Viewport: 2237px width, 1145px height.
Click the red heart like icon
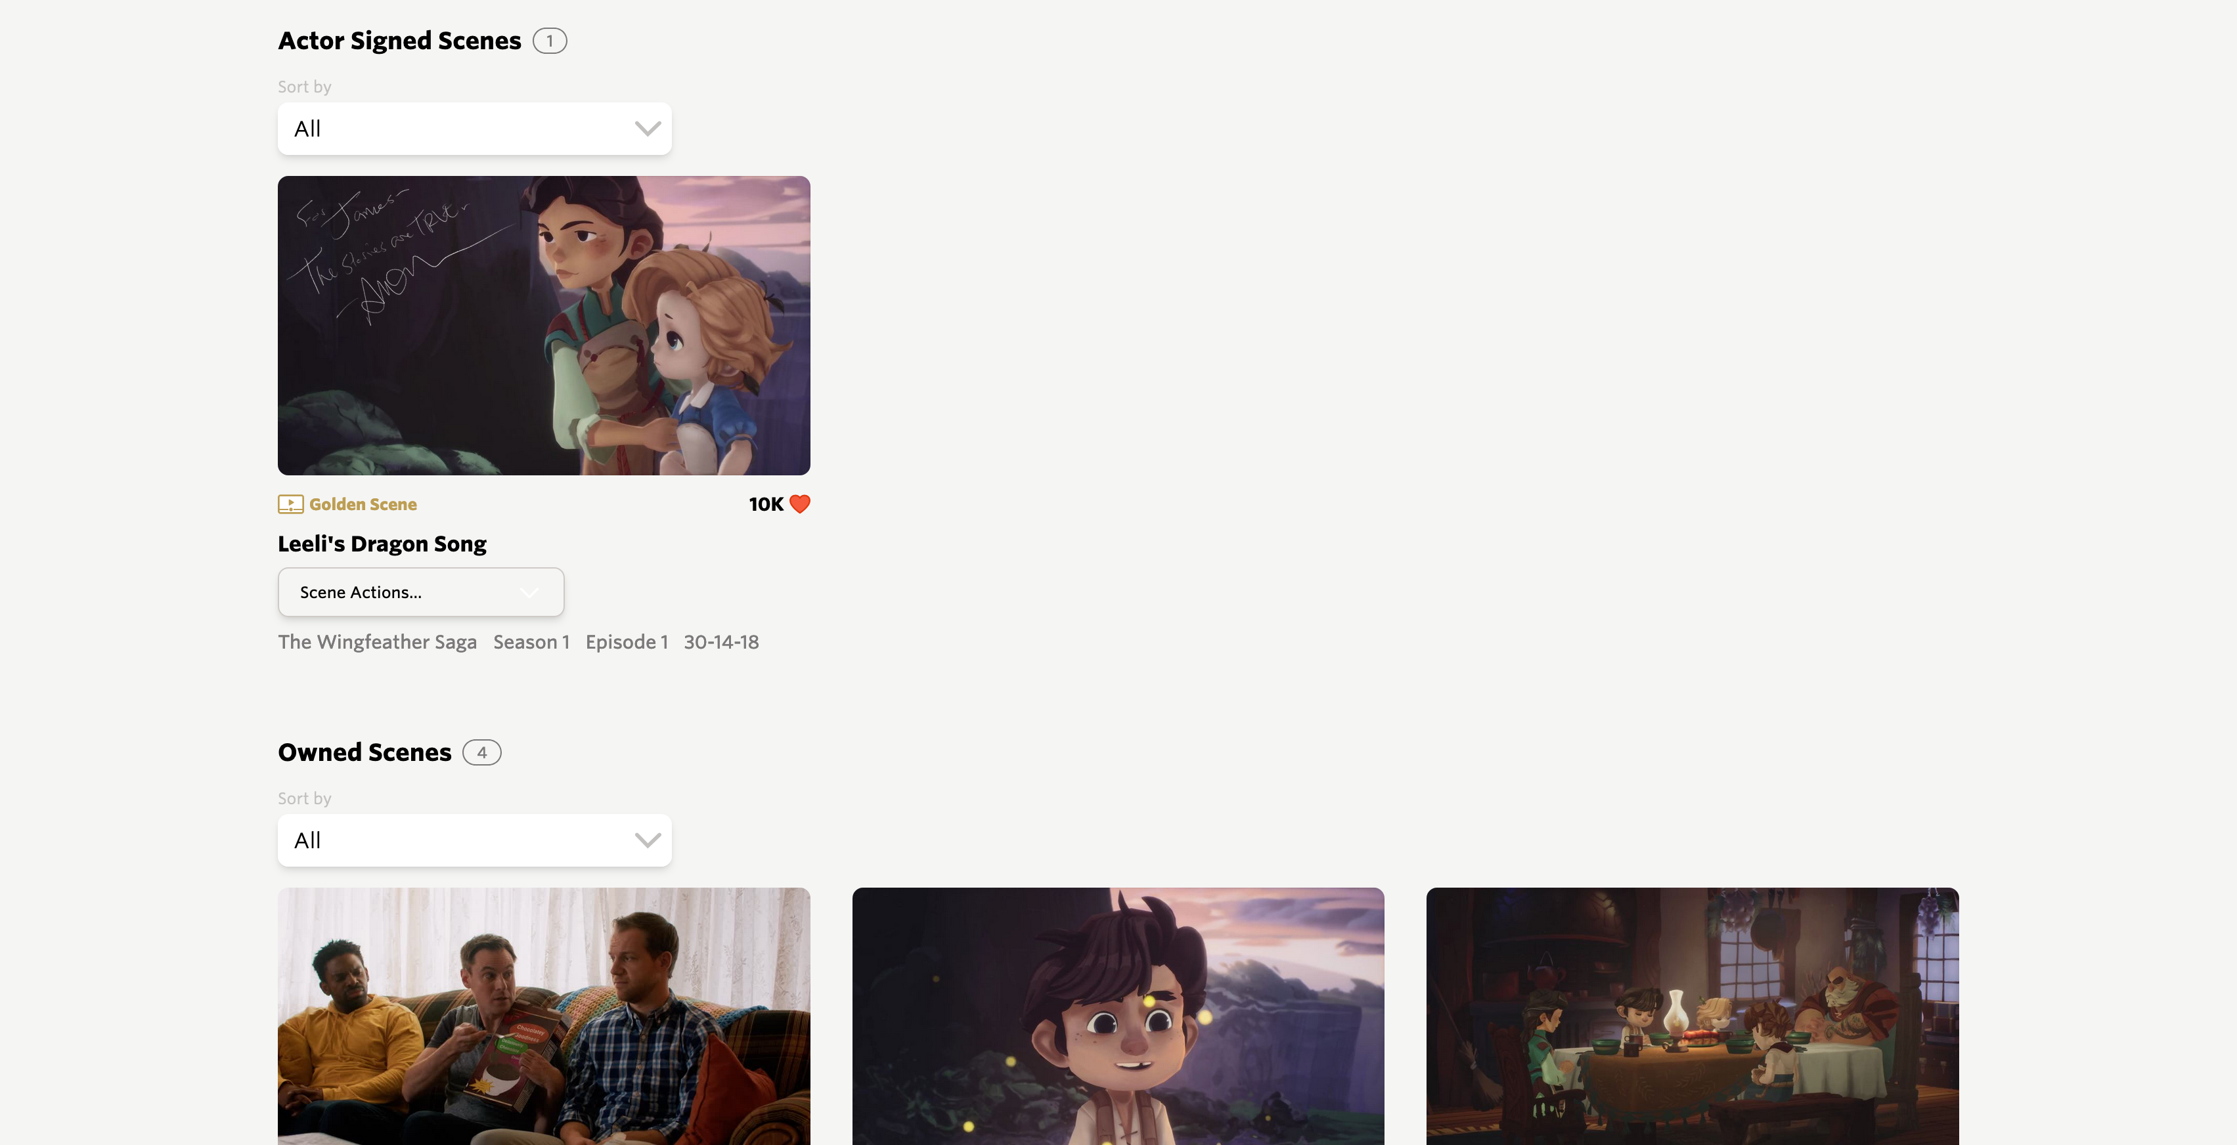click(x=800, y=504)
